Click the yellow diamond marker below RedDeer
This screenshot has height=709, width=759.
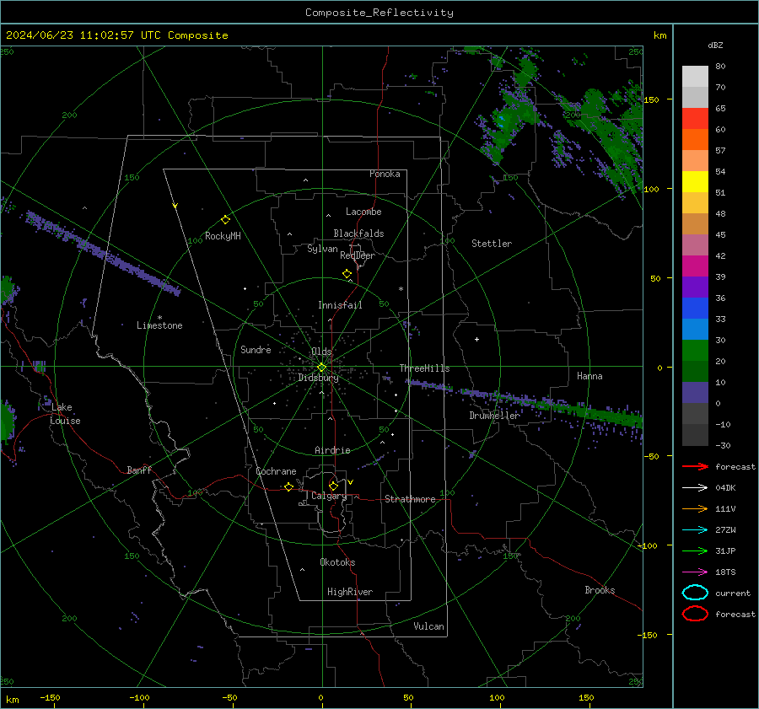tap(347, 274)
